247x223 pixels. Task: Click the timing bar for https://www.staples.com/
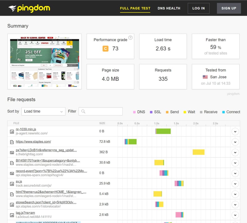click(x=131, y=142)
